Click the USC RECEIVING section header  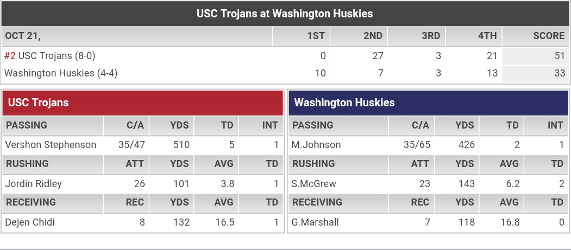[31, 202]
